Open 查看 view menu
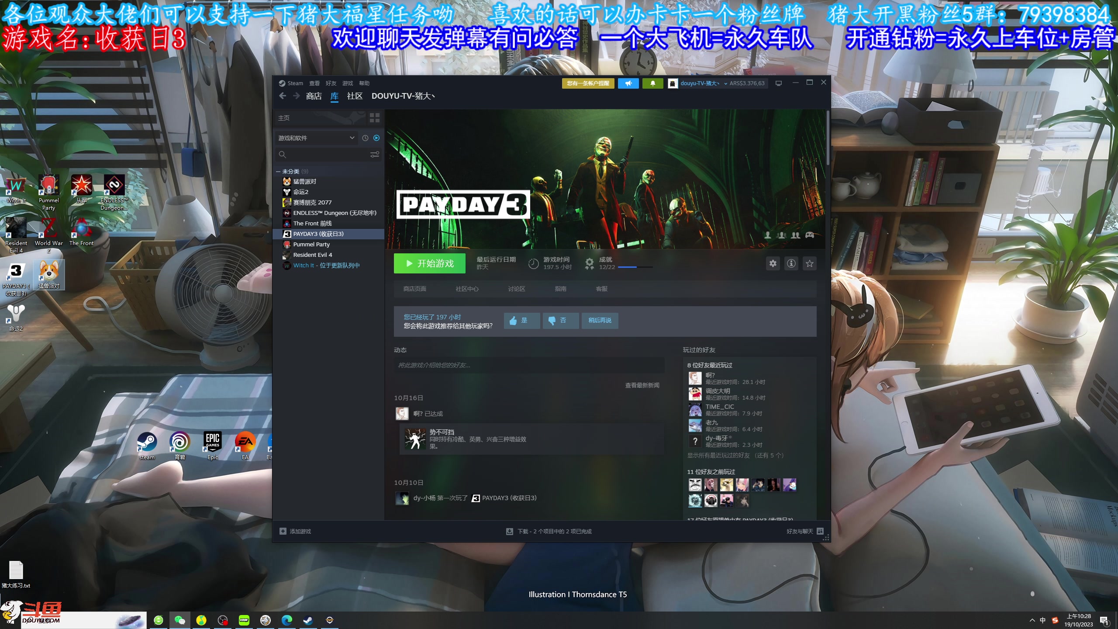The height and width of the screenshot is (629, 1118). [314, 83]
